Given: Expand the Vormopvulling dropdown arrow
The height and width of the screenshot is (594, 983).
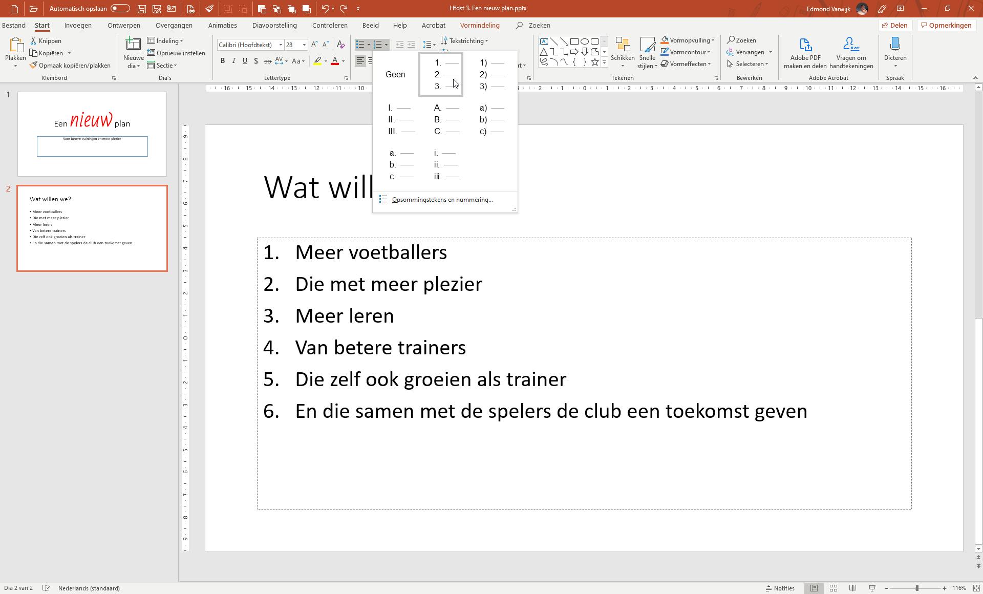Looking at the screenshot, I should coord(713,40).
